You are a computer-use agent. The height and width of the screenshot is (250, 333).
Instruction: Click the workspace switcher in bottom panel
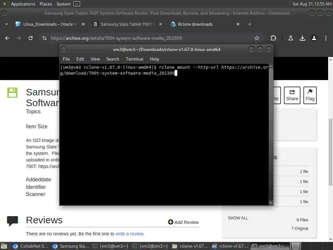coord(296,246)
